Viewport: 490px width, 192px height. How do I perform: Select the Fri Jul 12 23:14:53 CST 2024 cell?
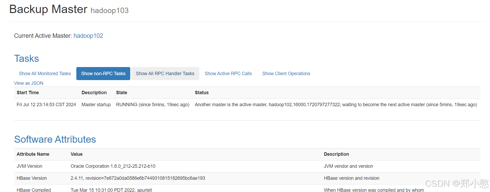[x=46, y=105]
